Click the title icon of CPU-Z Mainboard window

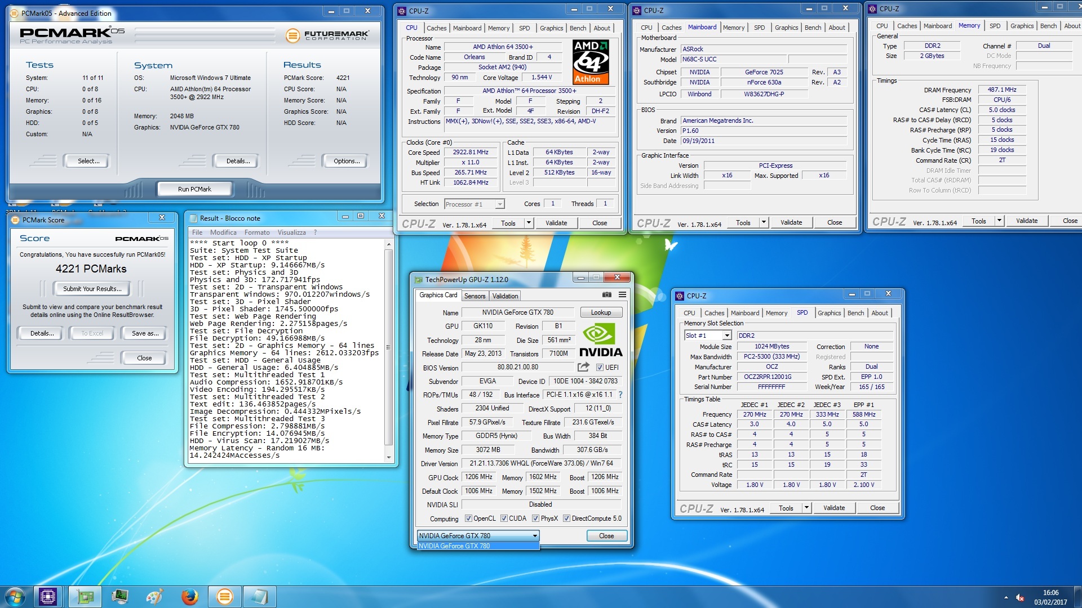point(637,11)
